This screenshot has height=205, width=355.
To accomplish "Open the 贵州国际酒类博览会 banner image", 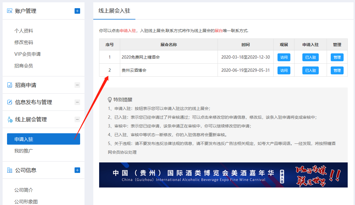I will 223,175.
